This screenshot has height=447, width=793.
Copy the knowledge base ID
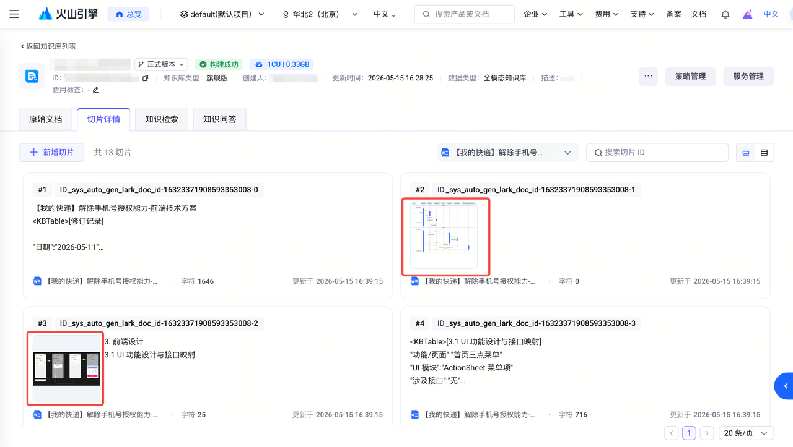pos(145,79)
